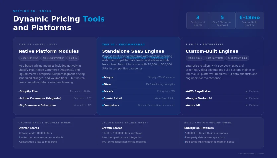Viewport: 277px width, 158px height.
Task: Click the '500K+ SKUs' pill tag
Action: [x=195, y=58]
